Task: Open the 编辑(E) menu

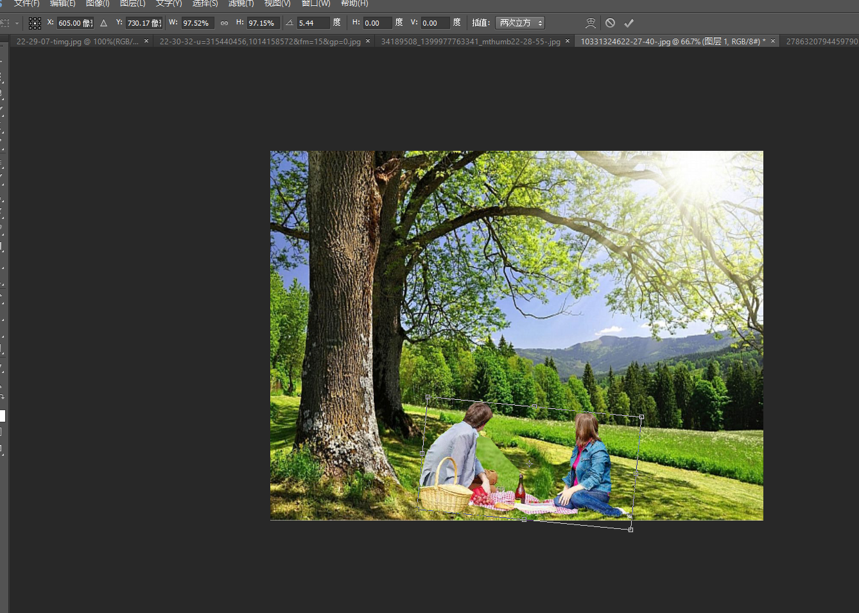Action: point(63,3)
